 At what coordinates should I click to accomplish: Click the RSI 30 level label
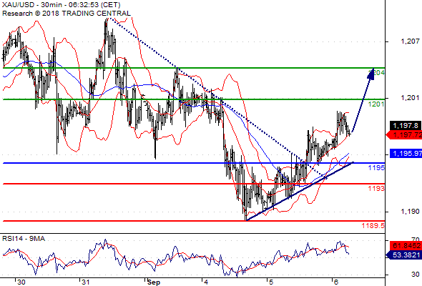[x=416, y=274]
